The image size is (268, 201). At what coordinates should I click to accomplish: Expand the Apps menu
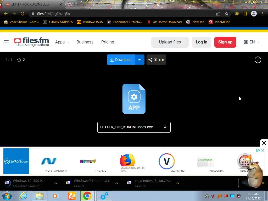[62, 42]
